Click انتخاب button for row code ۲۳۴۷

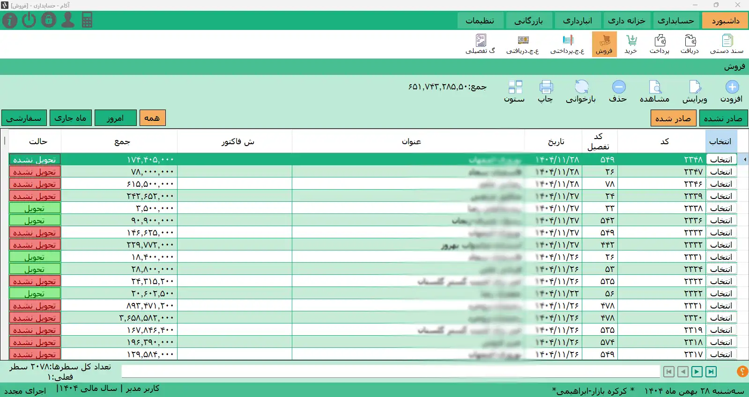tap(721, 172)
